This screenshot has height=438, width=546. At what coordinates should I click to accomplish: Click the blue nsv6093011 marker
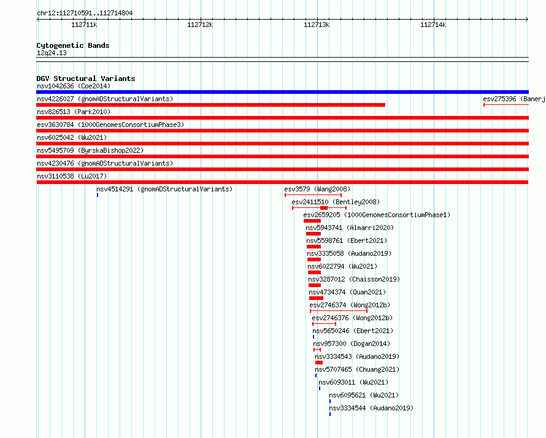(320, 388)
